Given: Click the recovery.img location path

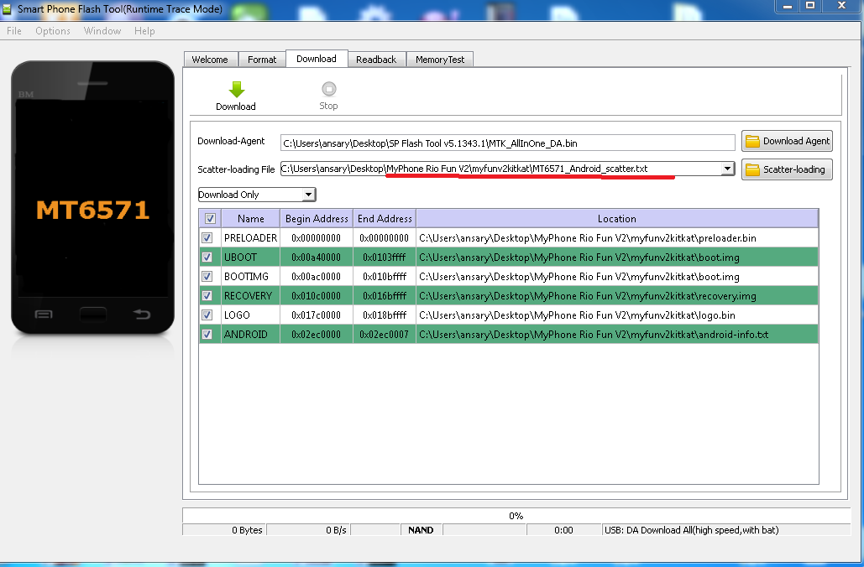Looking at the screenshot, I should pyautogui.click(x=588, y=295).
